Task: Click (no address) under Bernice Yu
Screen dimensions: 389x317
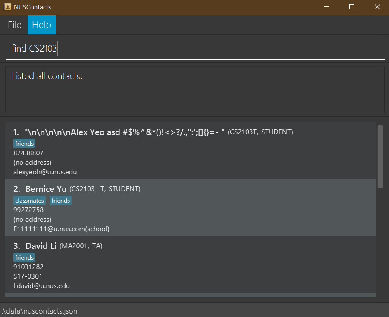Action: pos(32,219)
